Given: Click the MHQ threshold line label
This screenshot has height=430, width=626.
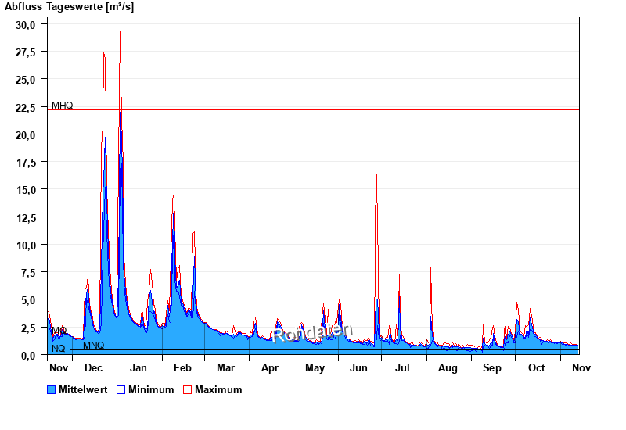Looking at the screenshot, I should click(63, 105).
